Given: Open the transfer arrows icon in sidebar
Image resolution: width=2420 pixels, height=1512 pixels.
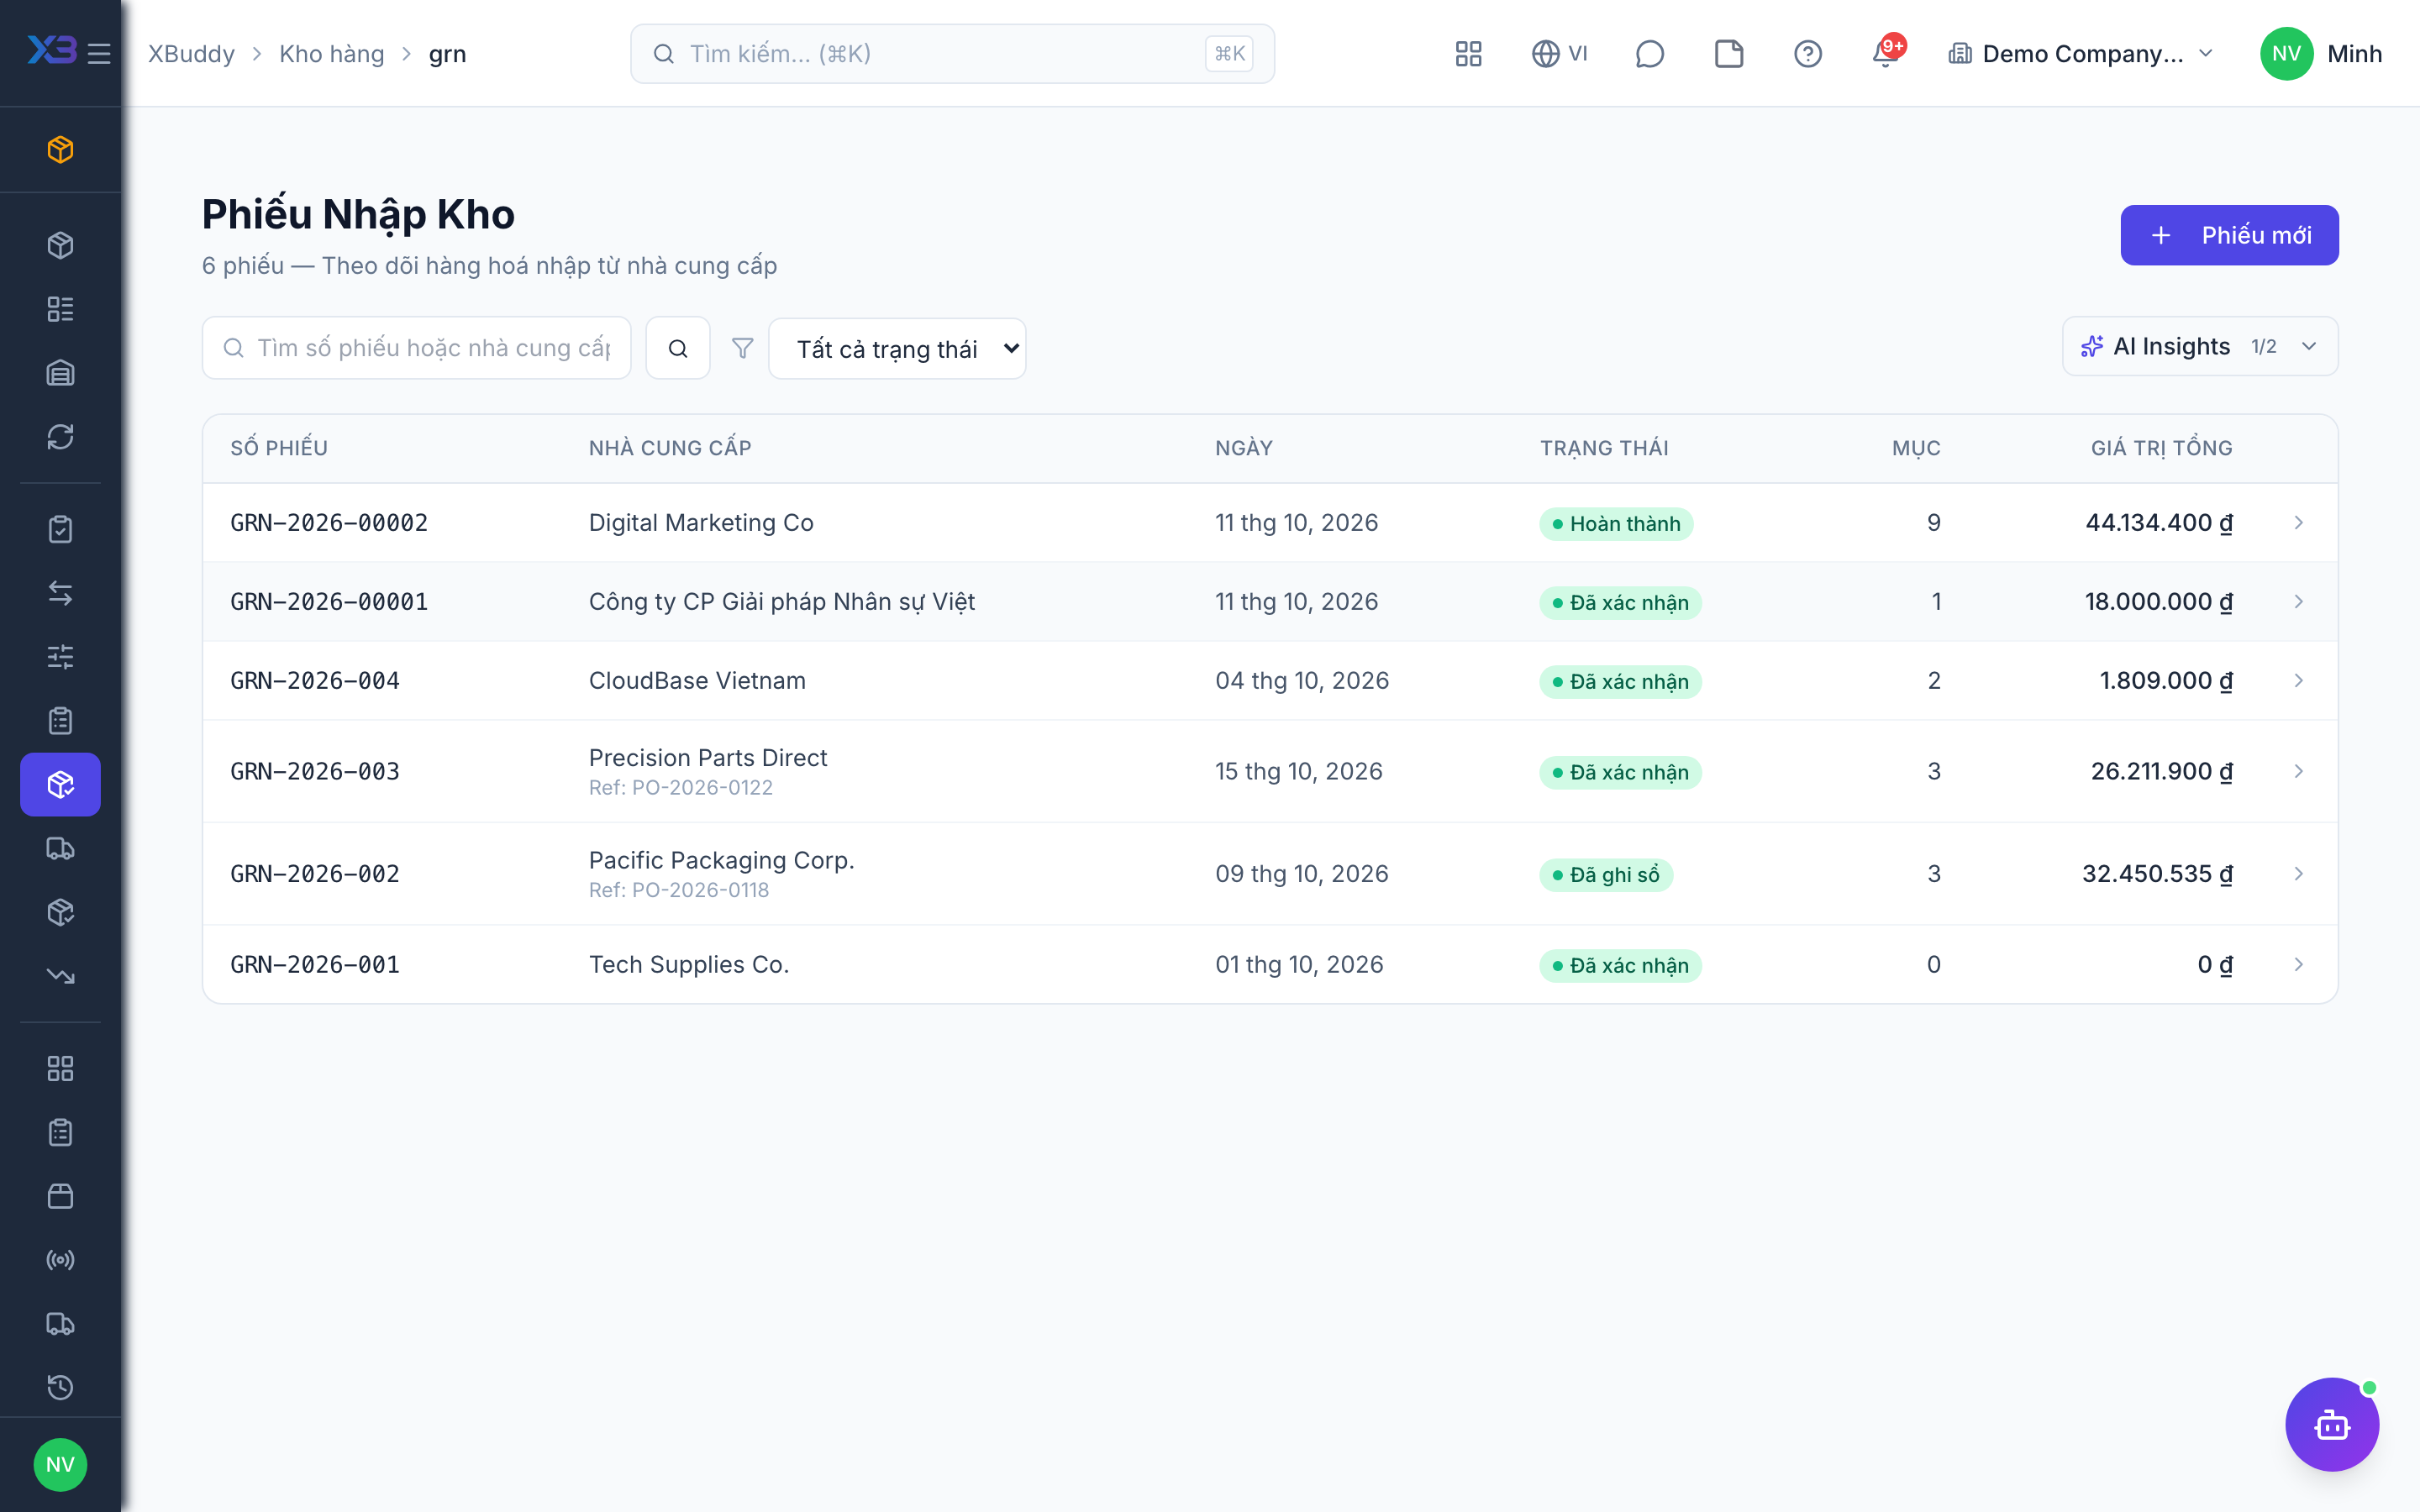Looking at the screenshot, I should (60, 593).
